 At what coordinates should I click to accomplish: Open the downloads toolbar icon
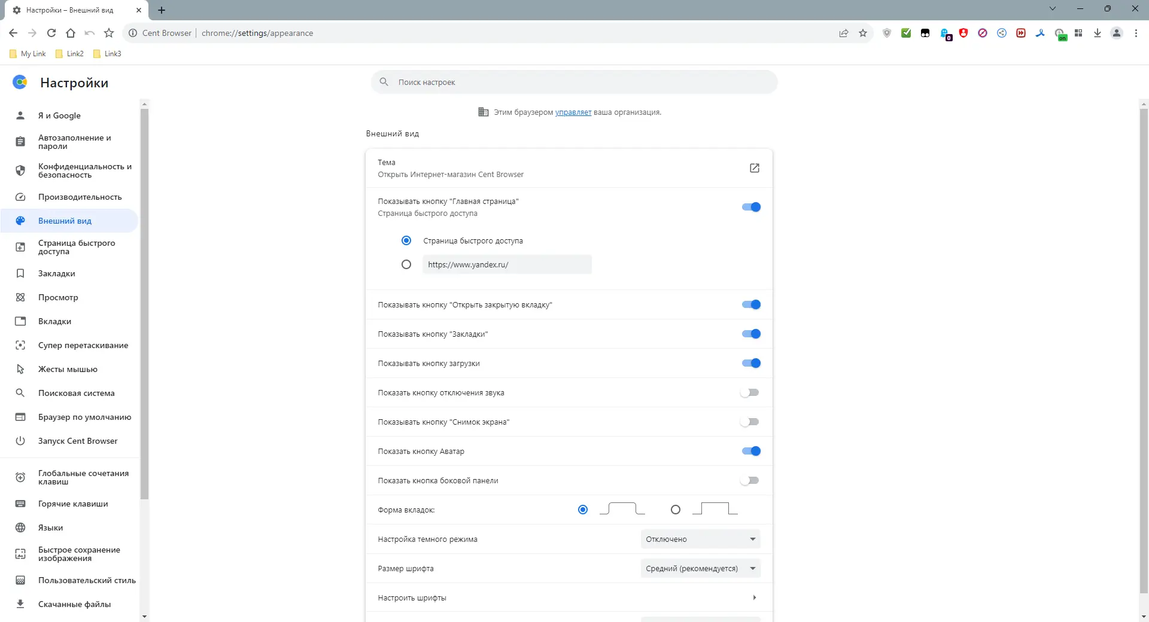(1098, 33)
